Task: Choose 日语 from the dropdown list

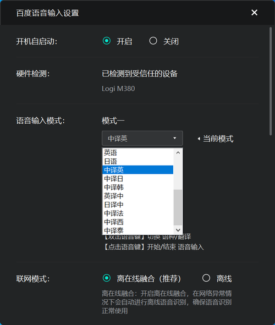Action: pyautogui.click(x=138, y=161)
